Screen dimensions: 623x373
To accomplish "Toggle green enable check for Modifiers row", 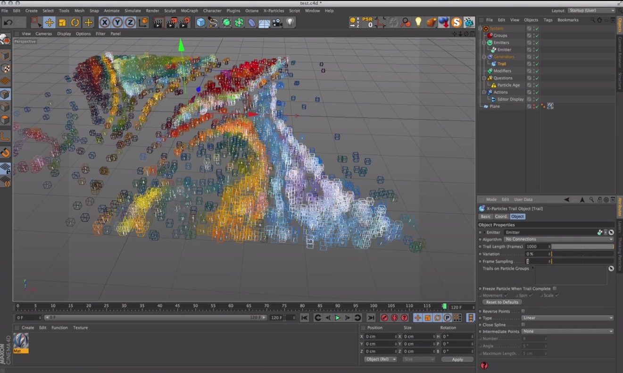I will [x=536, y=71].
